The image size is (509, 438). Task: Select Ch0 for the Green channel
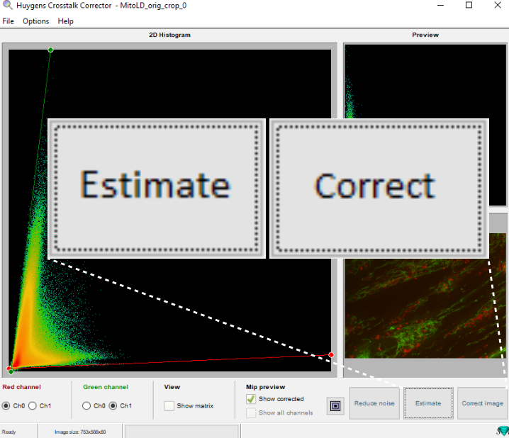87,406
